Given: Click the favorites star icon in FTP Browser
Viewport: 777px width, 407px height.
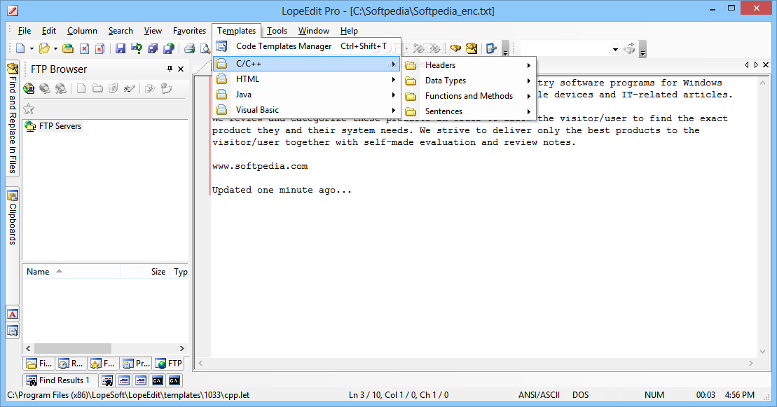Looking at the screenshot, I should tap(29, 109).
